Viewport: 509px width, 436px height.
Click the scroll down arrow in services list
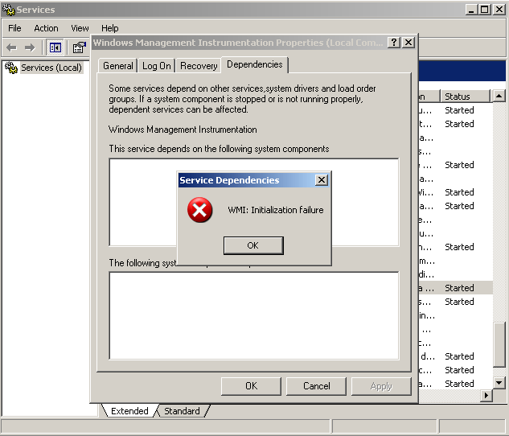click(x=499, y=382)
